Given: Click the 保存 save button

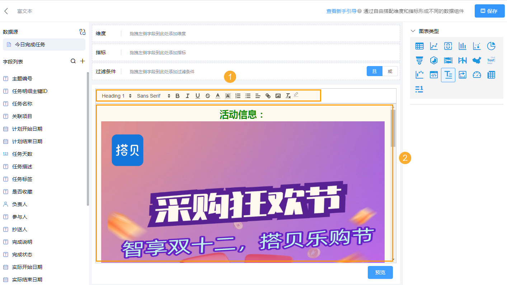Looking at the screenshot, I should [489, 11].
